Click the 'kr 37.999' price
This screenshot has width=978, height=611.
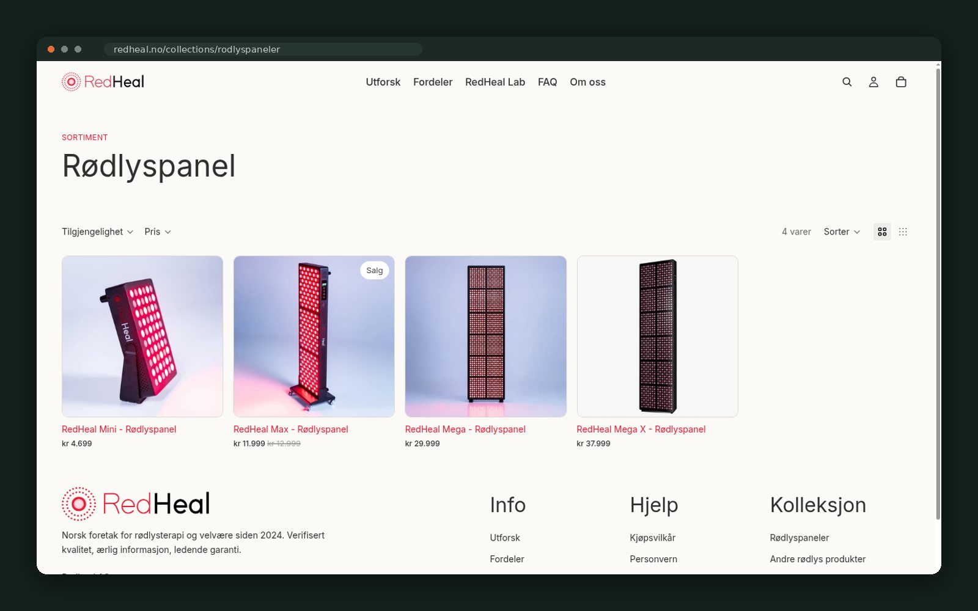(594, 444)
